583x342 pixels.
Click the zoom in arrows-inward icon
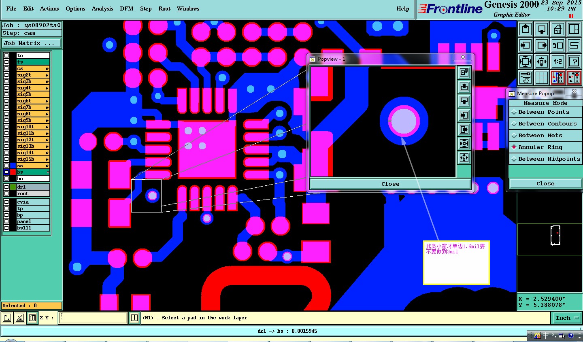point(526,62)
